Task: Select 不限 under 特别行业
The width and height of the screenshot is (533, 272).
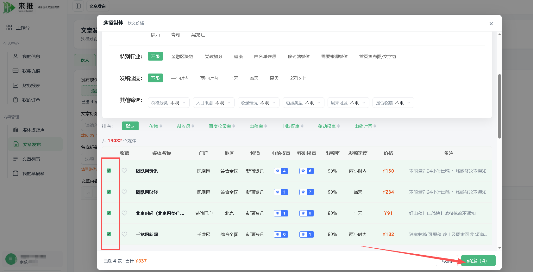Action: pyautogui.click(x=155, y=56)
